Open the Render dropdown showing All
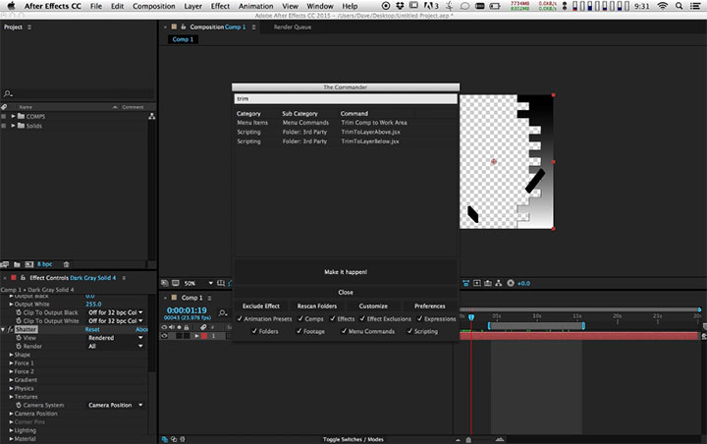Screen dimensions: 707x444 pos(116,347)
